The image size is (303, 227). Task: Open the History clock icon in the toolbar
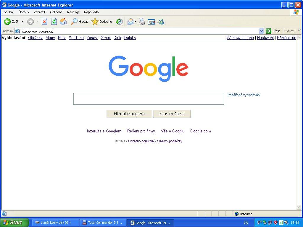[x=119, y=22]
